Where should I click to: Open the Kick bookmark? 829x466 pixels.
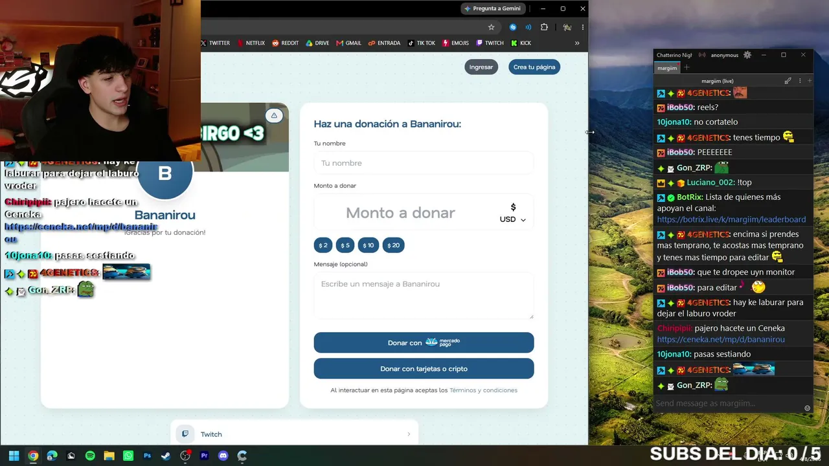coord(521,43)
